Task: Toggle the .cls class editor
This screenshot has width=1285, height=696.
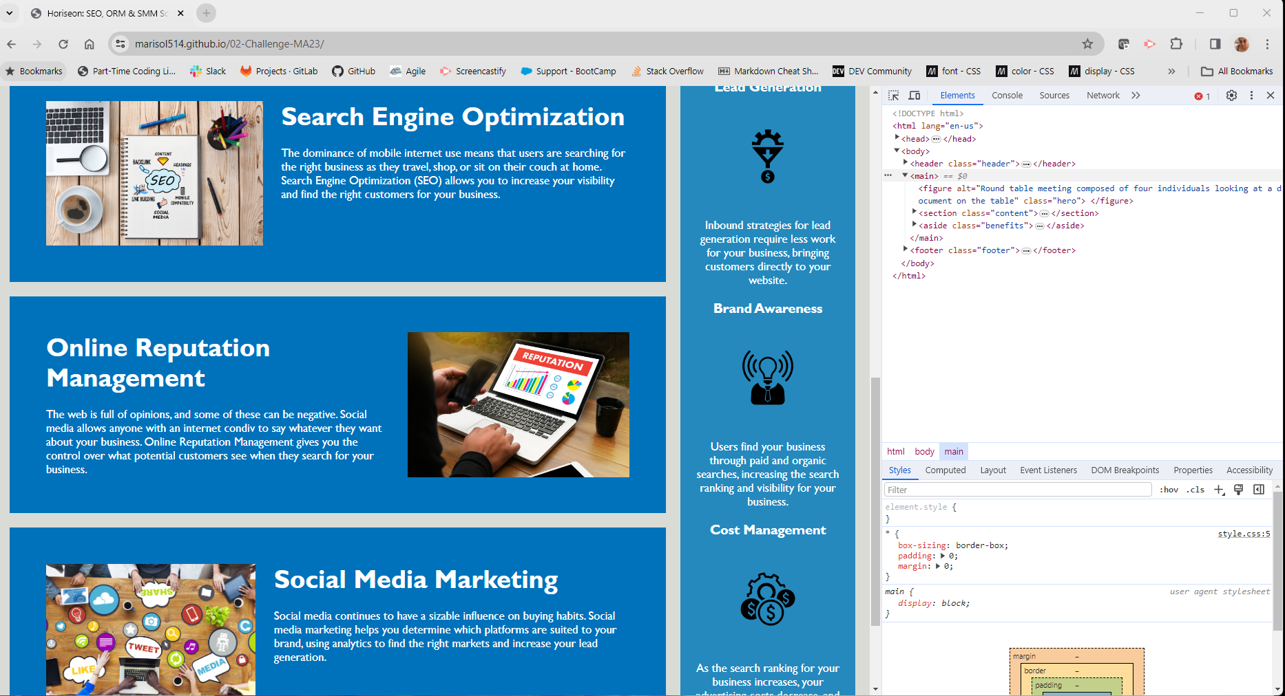Action: 1195,490
